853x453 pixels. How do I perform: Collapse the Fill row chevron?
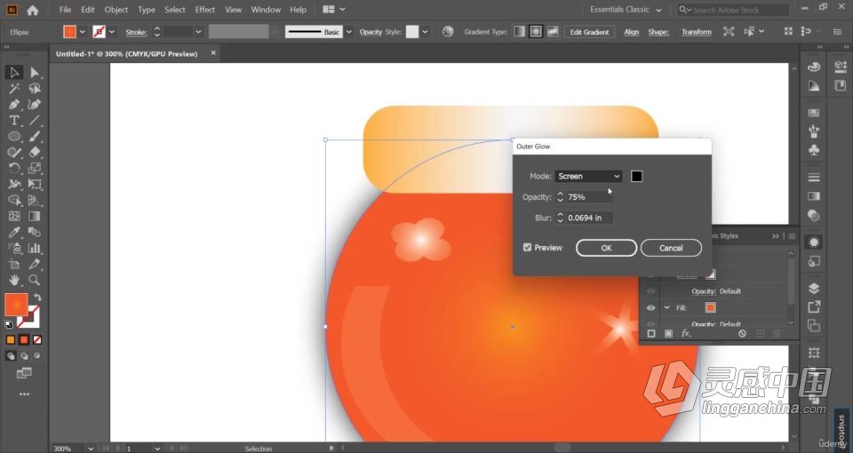(667, 308)
